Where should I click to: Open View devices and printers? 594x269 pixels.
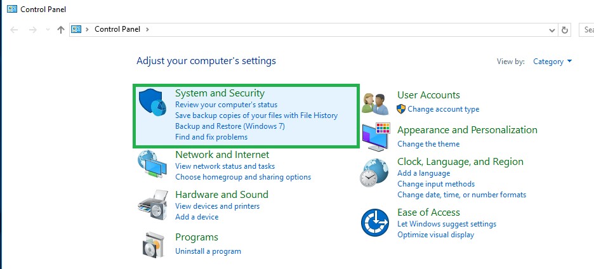tap(218, 206)
